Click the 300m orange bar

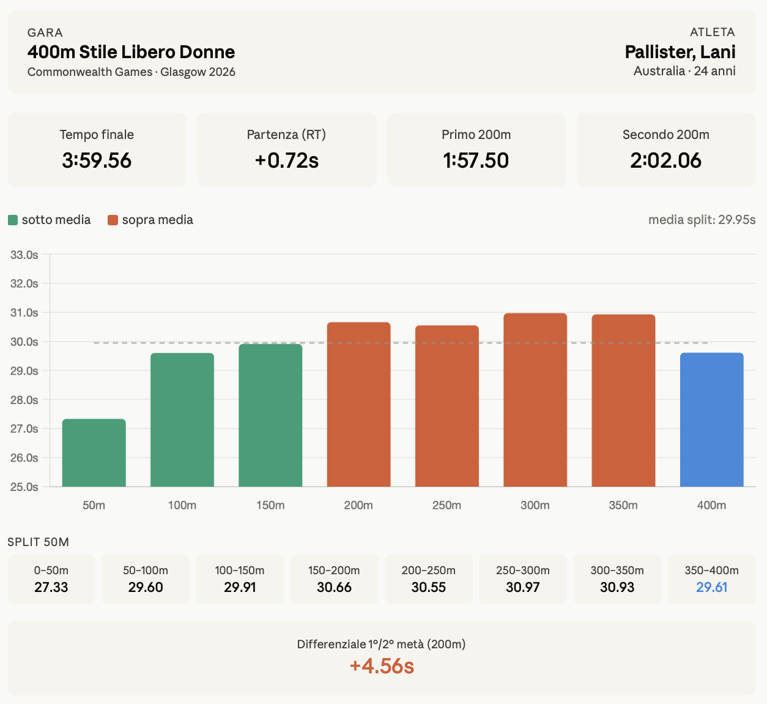coord(535,400)
